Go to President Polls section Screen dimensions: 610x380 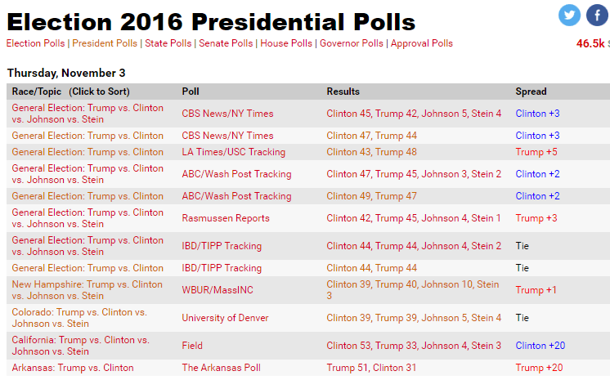click(105, 43)
